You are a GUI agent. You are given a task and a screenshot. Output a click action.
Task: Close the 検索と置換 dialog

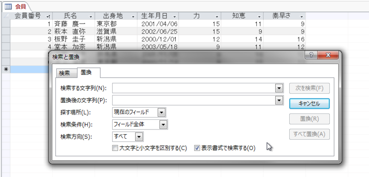click(x=328, y=55)
